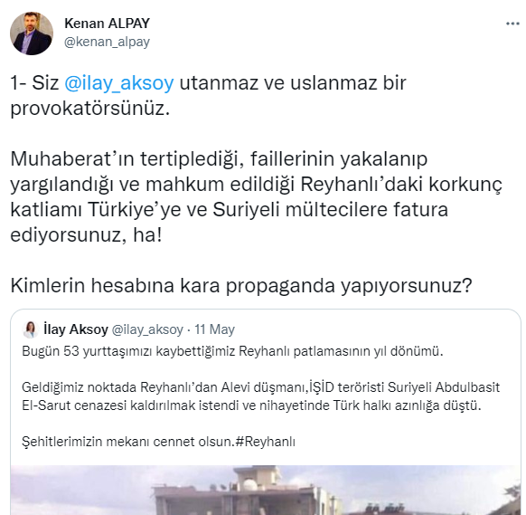526x515 pixels.
Task: Open Kenan ALPAY's profile picture
Action: click(32, 33)
